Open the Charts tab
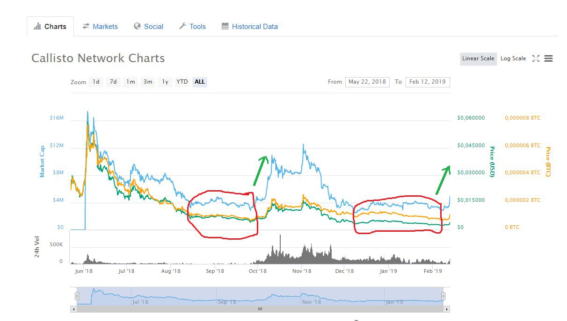The height and width of the screenshot is (321, 567). pos(50,27)
